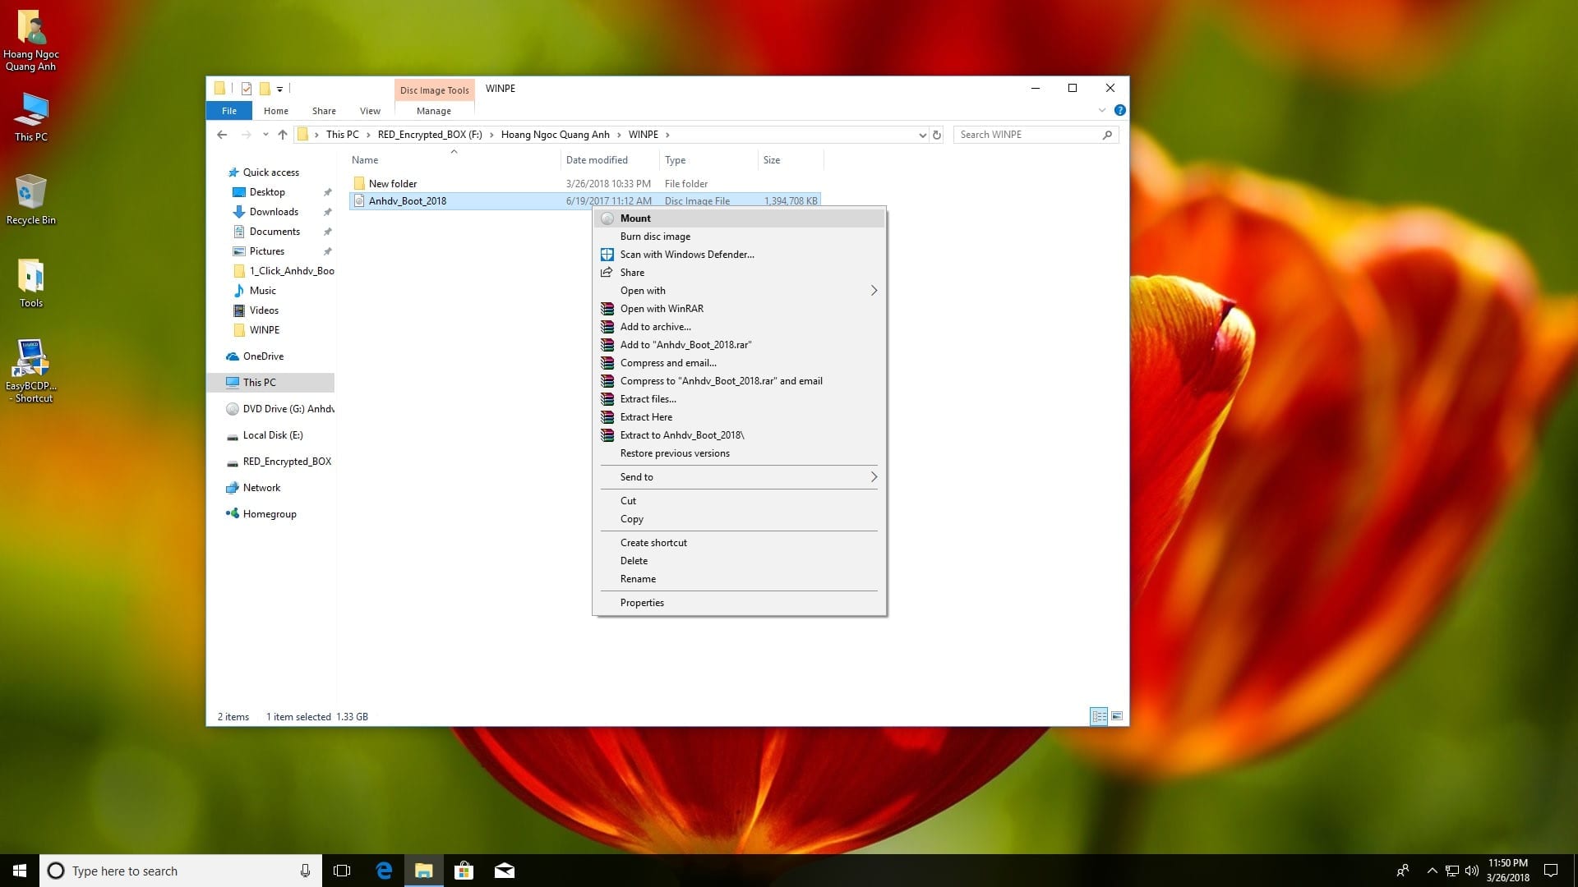Open Microsoft Store from taskbar
The image size is (1578, 887).
(x=464, y=871)
